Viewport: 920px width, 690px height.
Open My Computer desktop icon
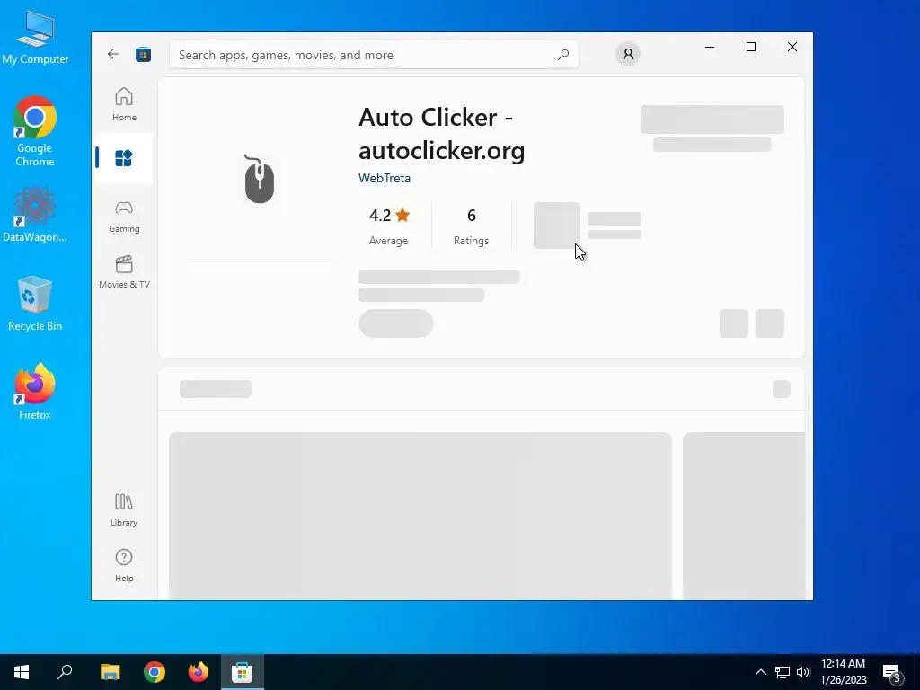(35, 38)
